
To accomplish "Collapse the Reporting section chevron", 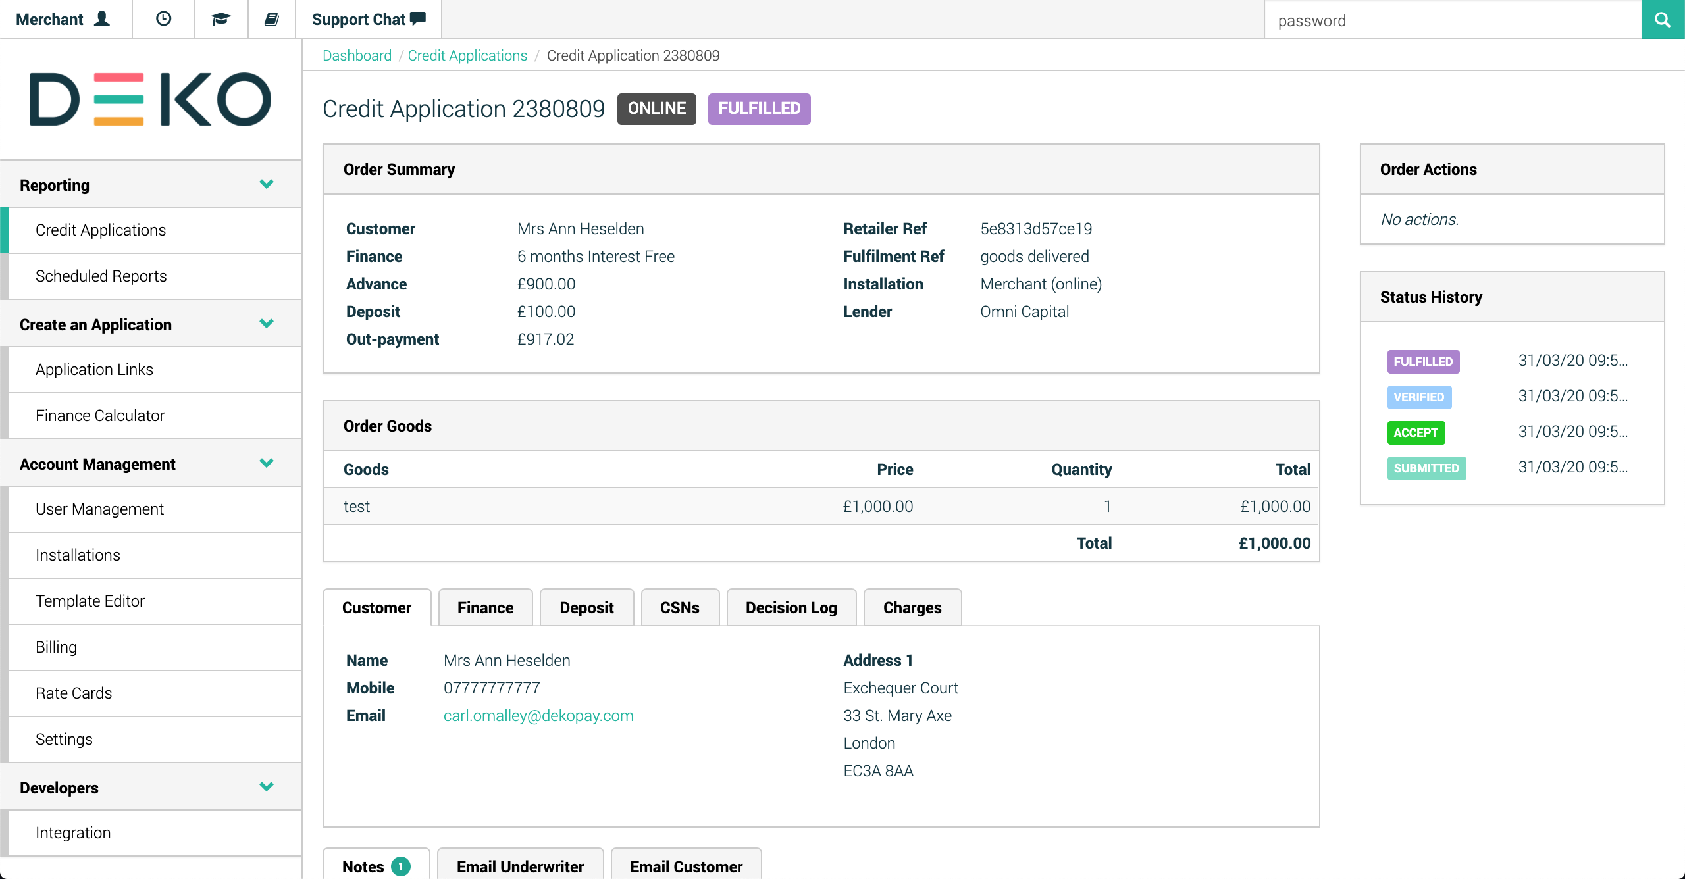I will (x=267, y=184).
